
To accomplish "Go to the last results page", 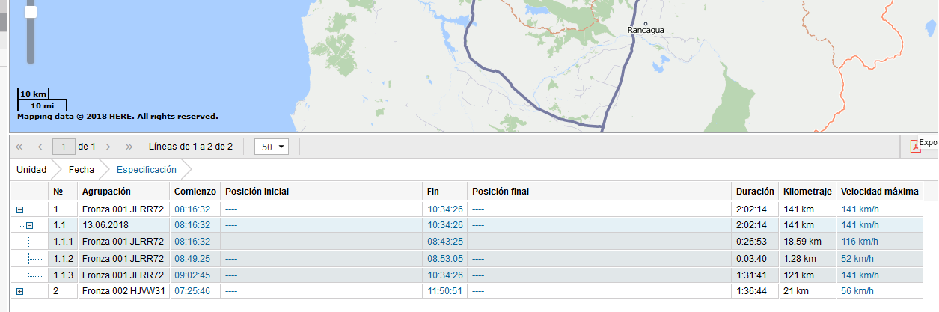I will (x=129, y=147).
